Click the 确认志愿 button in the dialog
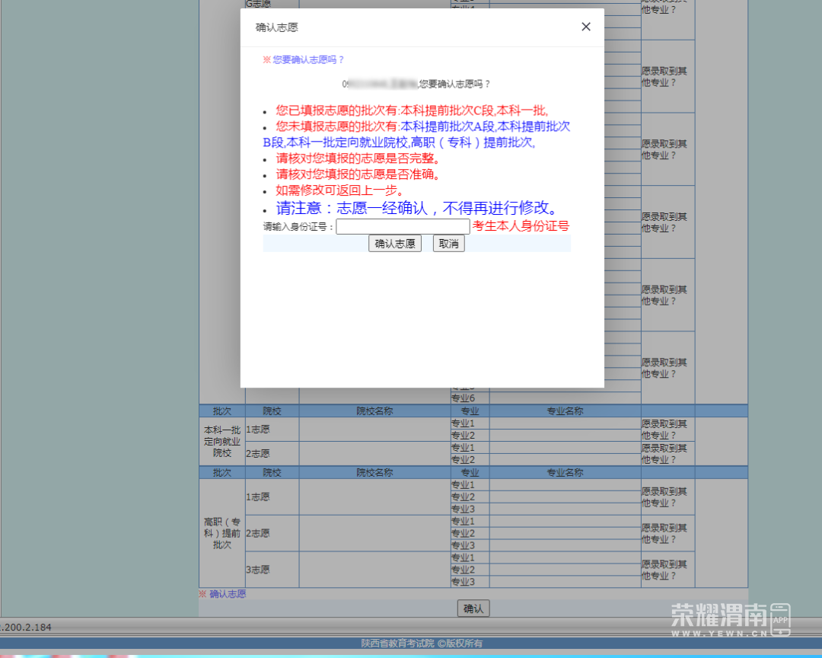The height and width of the screenshot is (658, 822). pos(395,244)
